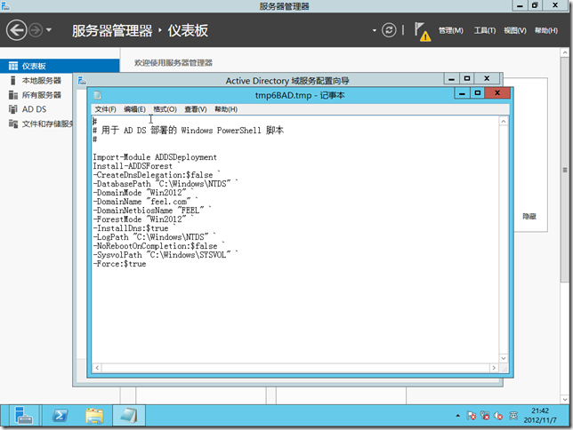Show hidden tray icons arrow
Viewport: 573px width, 430px height.
(457, 416)
